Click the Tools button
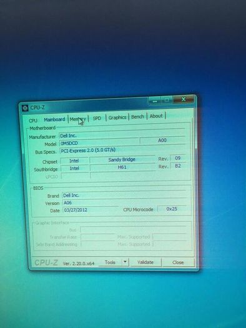This screenshot has height=328, width=246. (x=110, y=262)
